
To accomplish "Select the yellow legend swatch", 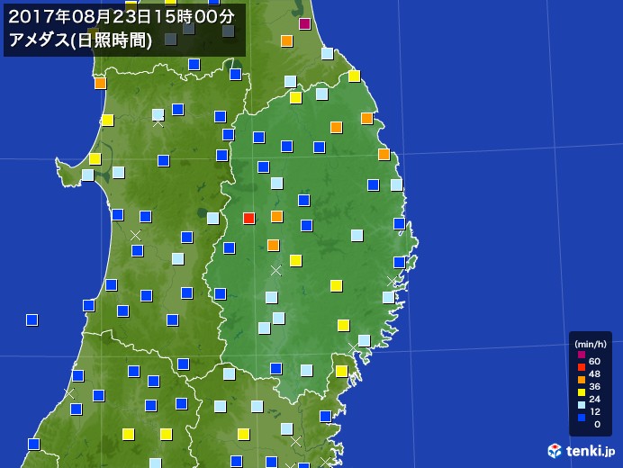I will tap(582, 392).
